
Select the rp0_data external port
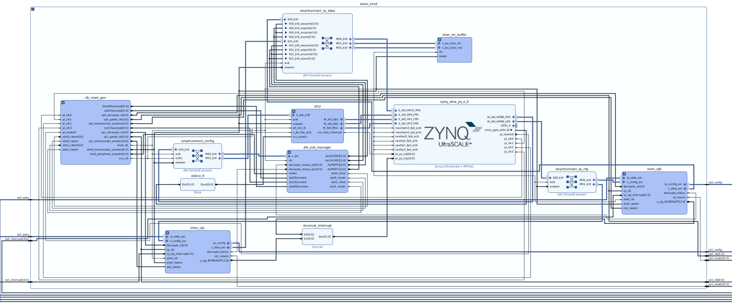pyautogui.click(x=23, y=198)
